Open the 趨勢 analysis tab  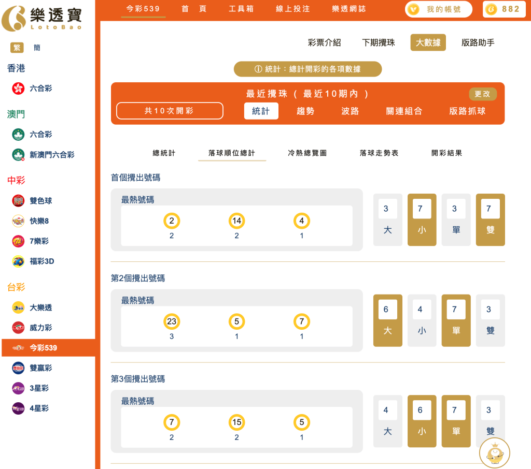tap(306, 111)
